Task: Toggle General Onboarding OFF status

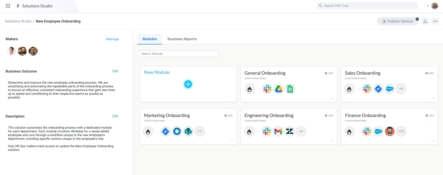Action: click(329, 73)
